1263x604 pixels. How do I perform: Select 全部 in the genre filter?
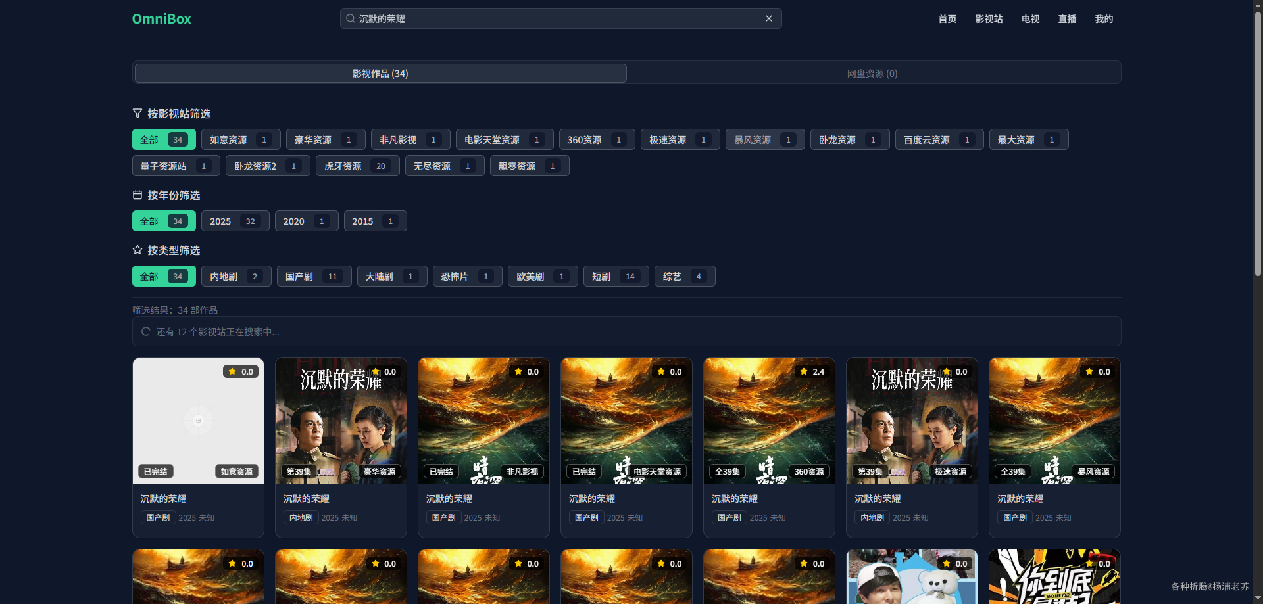[x=164, y=276]
